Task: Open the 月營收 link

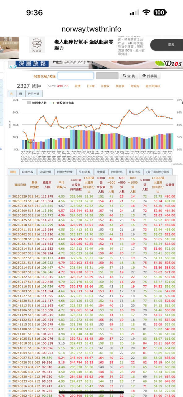Action: [105, 86]
